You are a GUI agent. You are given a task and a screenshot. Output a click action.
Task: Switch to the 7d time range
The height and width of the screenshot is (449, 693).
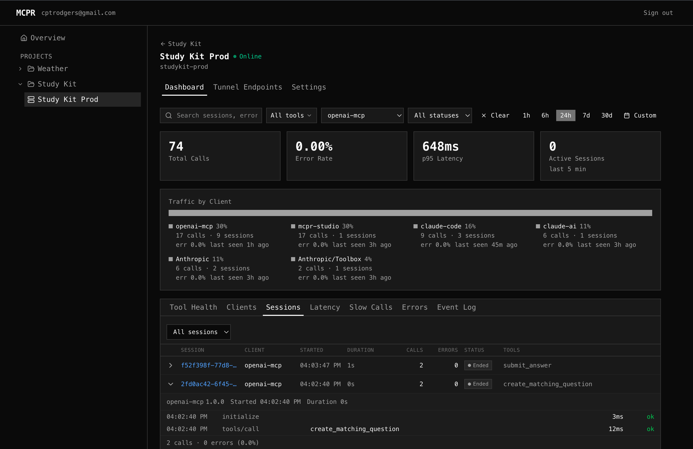[x=586, y=115]
